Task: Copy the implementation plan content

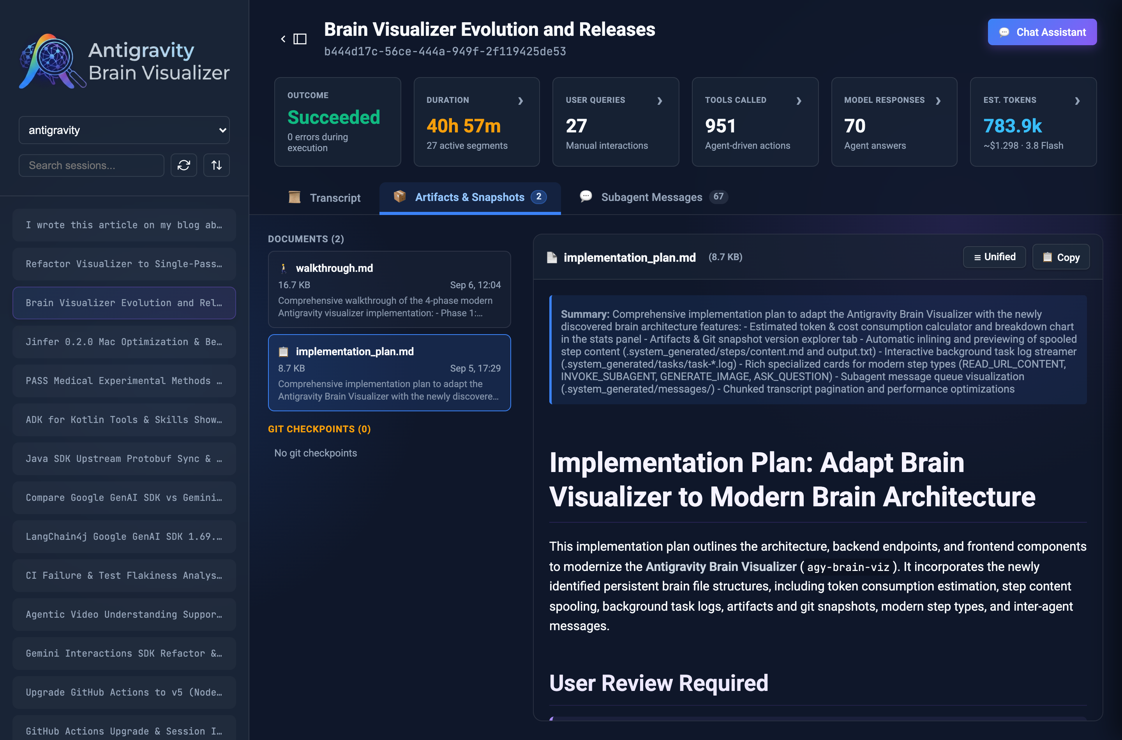Action: (1061, 257)
